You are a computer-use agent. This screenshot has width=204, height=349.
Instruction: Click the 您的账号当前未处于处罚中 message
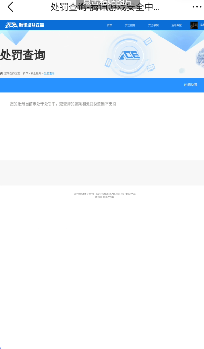(x=63, y=103)
